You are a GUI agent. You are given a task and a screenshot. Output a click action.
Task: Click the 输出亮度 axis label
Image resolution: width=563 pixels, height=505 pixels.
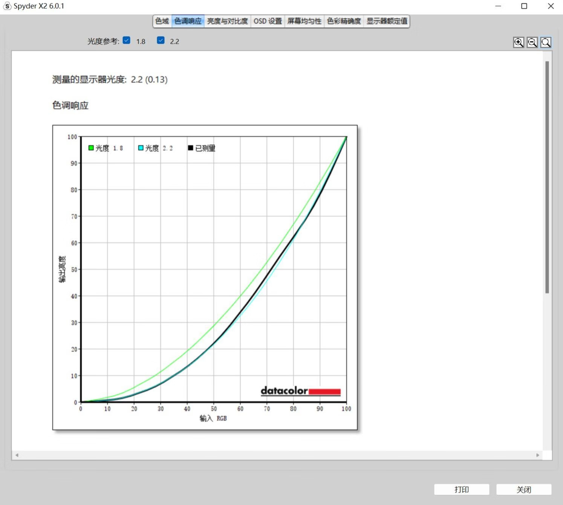pos(62,269)
